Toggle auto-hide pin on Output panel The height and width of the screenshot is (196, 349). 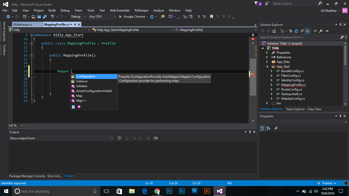(250, 132)
